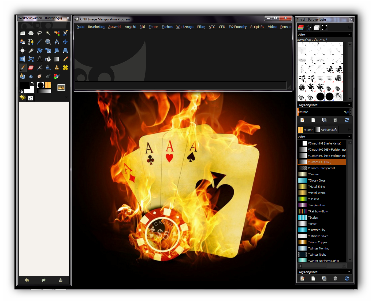The image size is (372, 304).
Task: Select the Eraser tool
Action: [x=31, y=68]
